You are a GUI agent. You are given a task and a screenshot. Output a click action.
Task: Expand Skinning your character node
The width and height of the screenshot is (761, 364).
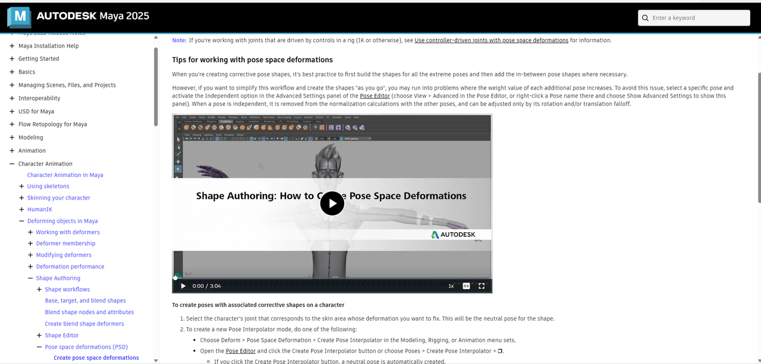point(21,198)
